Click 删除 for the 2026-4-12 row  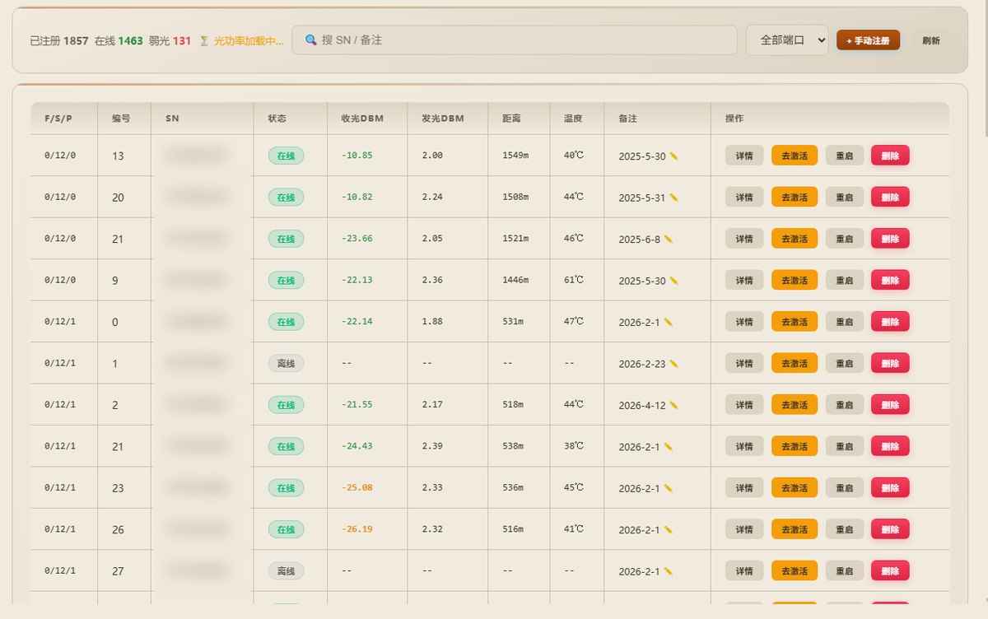890,405
